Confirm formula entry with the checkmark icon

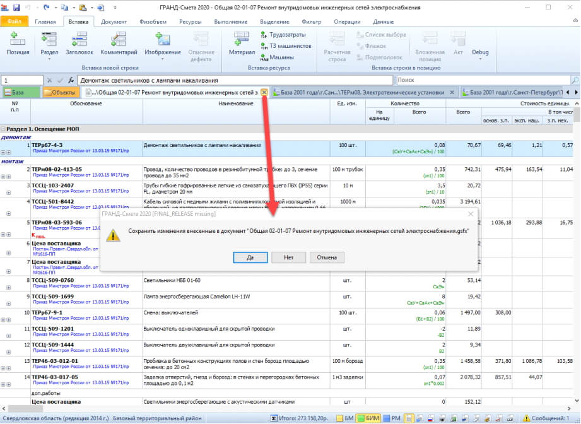tap(60, 80)
